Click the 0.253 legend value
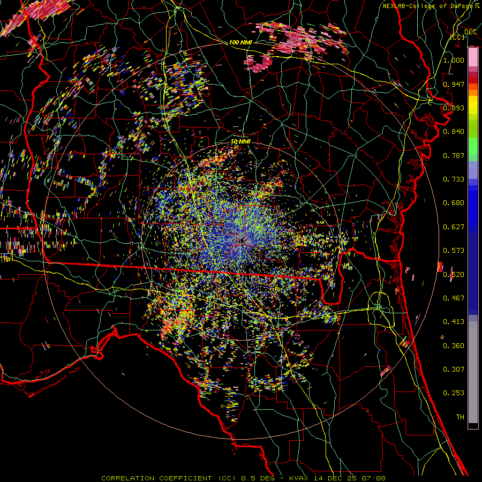Screen dimensions: 482x482 (x=454, y=393)
